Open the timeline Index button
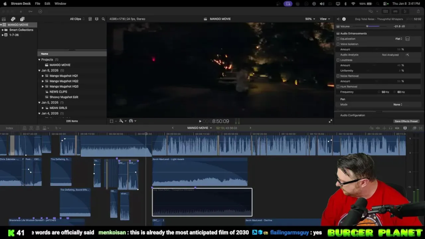 click(x=9, y=128)
